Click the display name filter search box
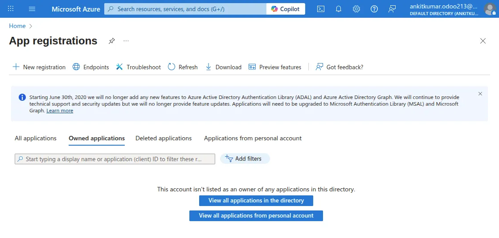This screenshot has height=238, width=499. coord(115,159)
